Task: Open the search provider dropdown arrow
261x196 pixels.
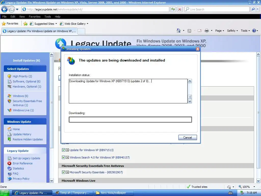Action: 257,9
